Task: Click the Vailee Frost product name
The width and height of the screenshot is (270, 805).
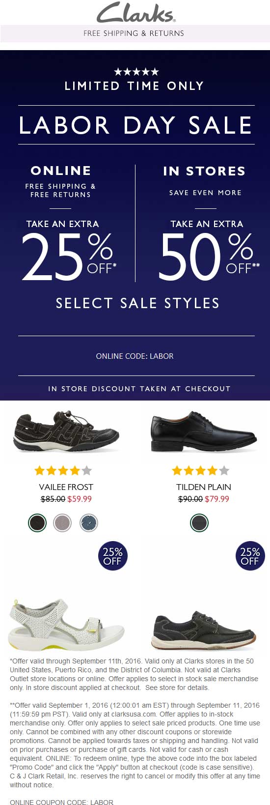Action: 66,487
